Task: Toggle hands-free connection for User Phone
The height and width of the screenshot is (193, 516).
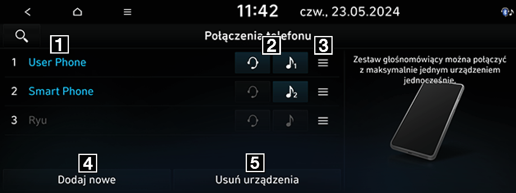Action: coord(253,63)
